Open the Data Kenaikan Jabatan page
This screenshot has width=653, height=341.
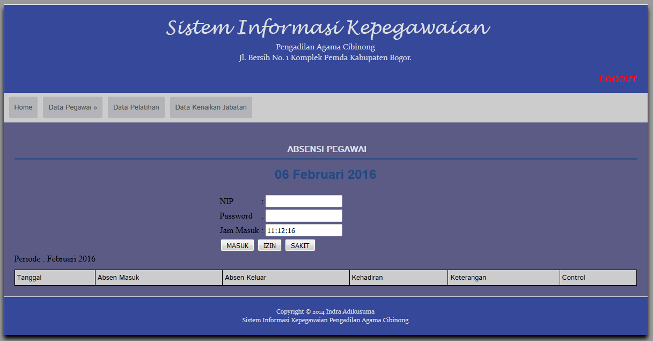[210, 107]
